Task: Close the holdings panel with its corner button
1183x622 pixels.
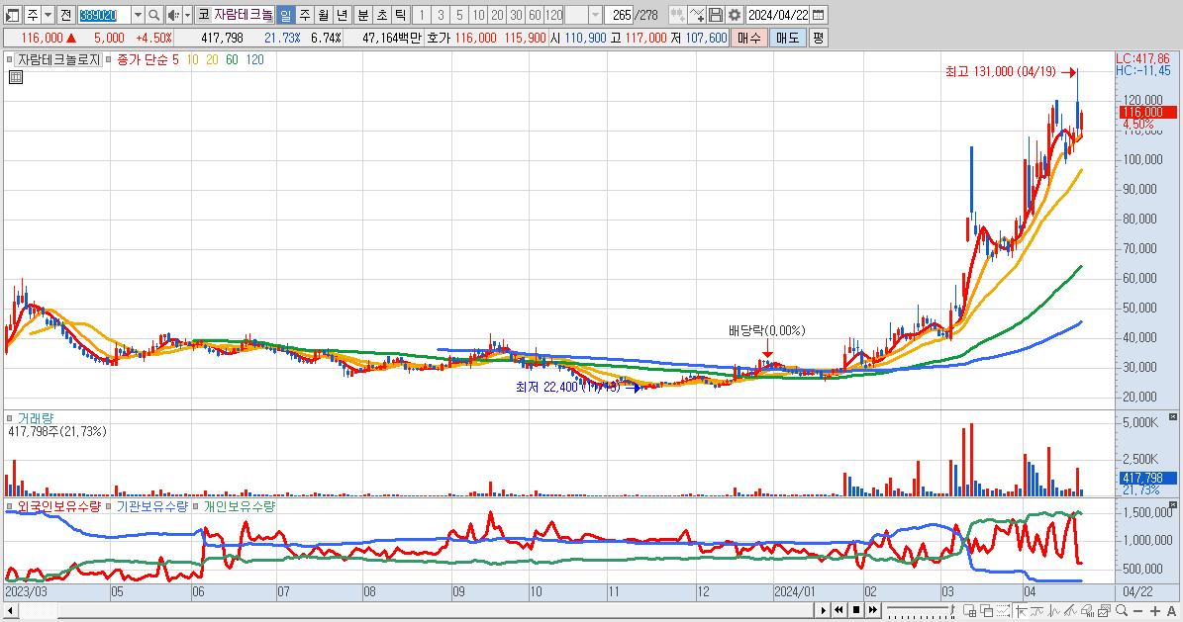Action: (1173, 505)
